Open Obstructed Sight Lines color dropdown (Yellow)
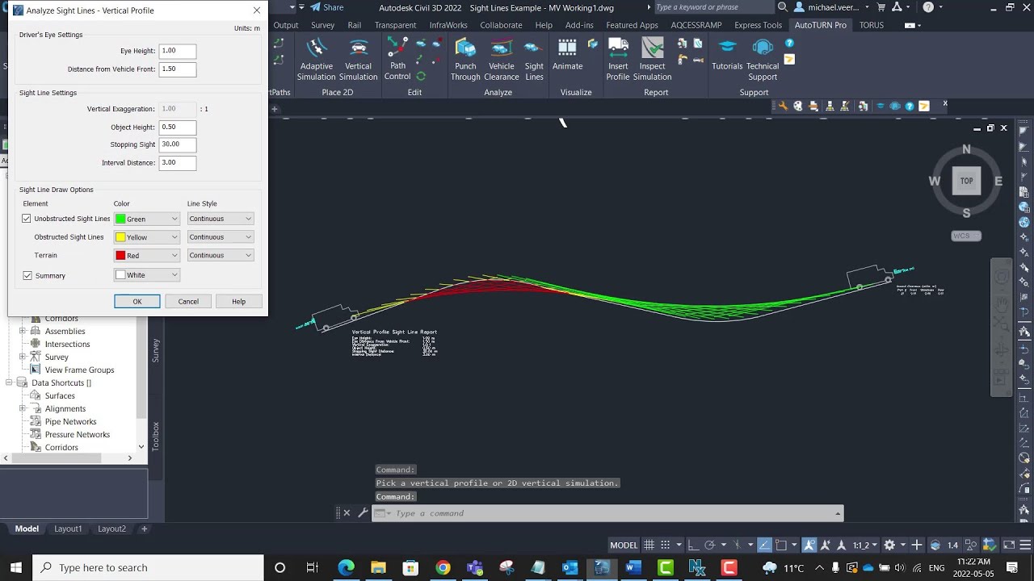This screenshot has width=1034, height=581. click(x=147, y=237)
